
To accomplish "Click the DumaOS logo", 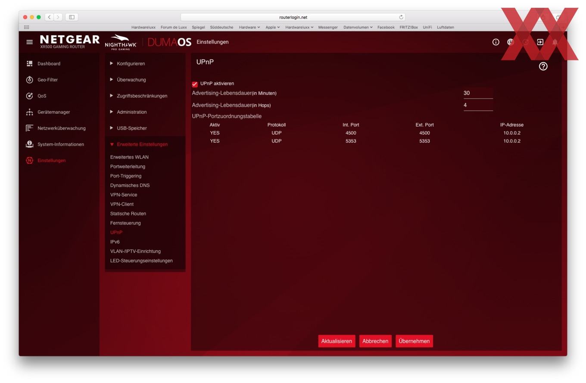I will [x=169, y=42].
